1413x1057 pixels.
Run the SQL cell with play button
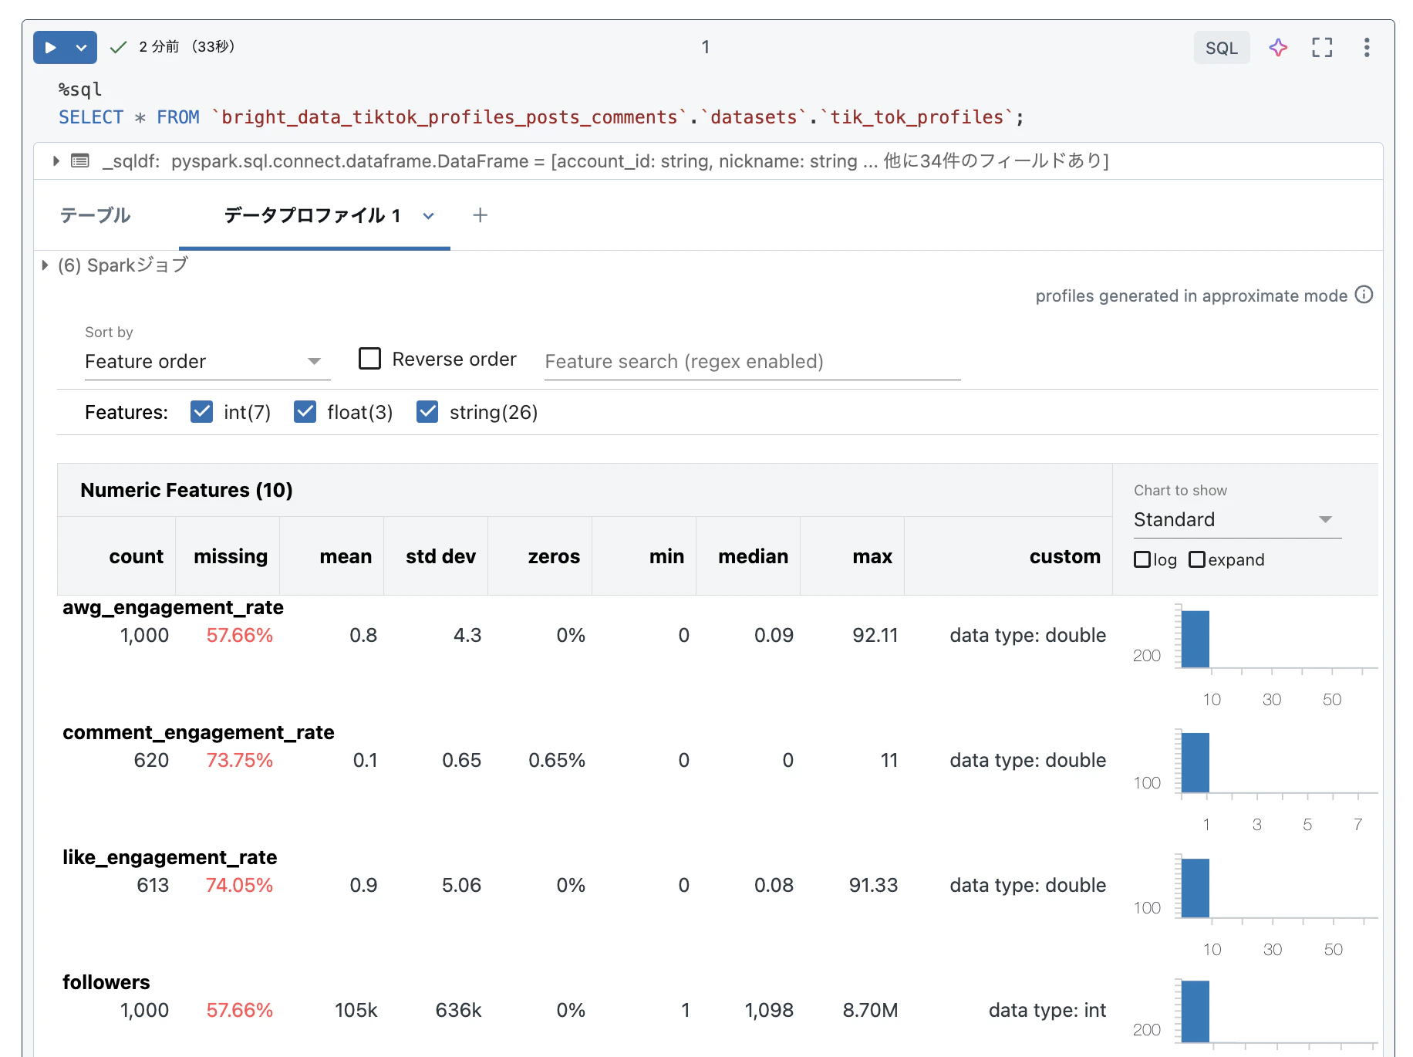(x=50, y=47)
